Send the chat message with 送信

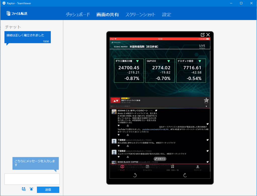coord(48,190)
